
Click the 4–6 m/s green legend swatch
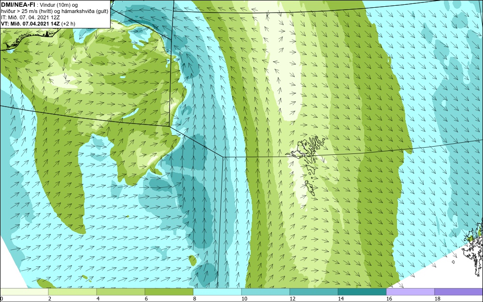[121, 292]
